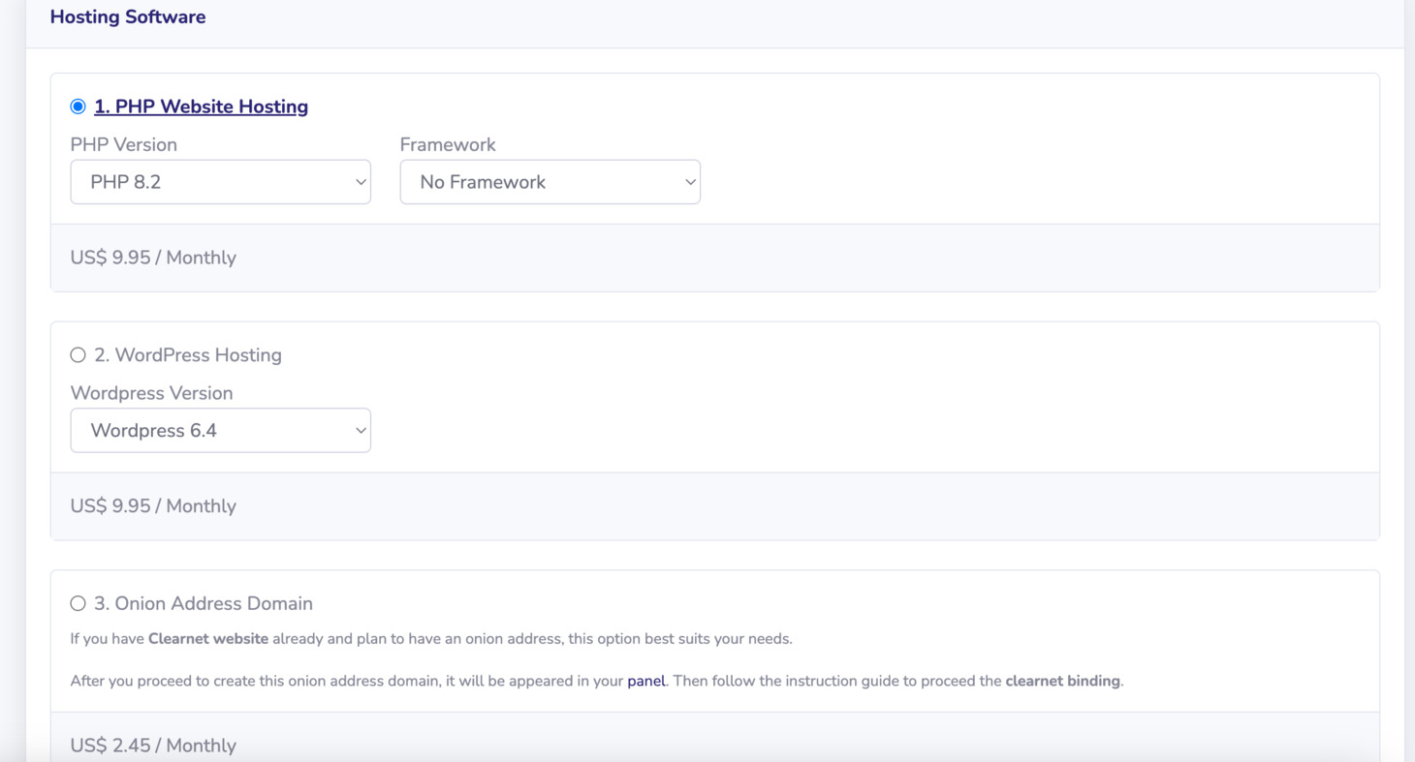Click the 'PHP Version' field label

(123, 144)
